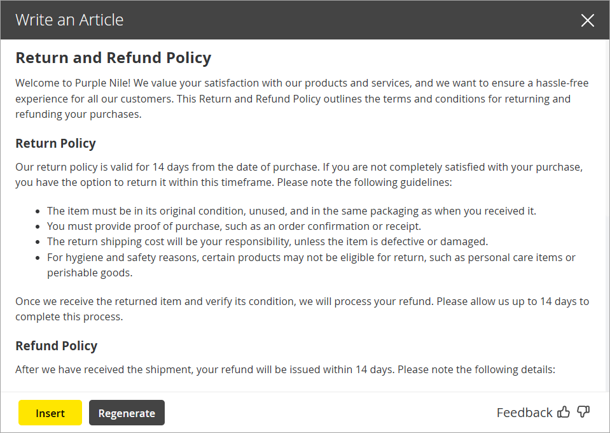Insert the generated Return and Refund Policy

tap(50, 412)
